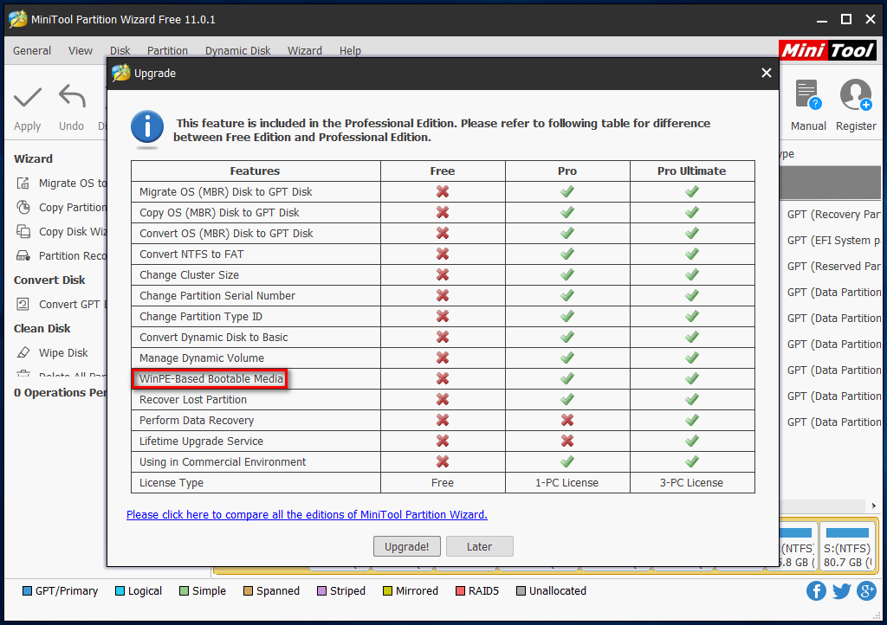Select Copy Disk Wizard icon

(23, 232)
